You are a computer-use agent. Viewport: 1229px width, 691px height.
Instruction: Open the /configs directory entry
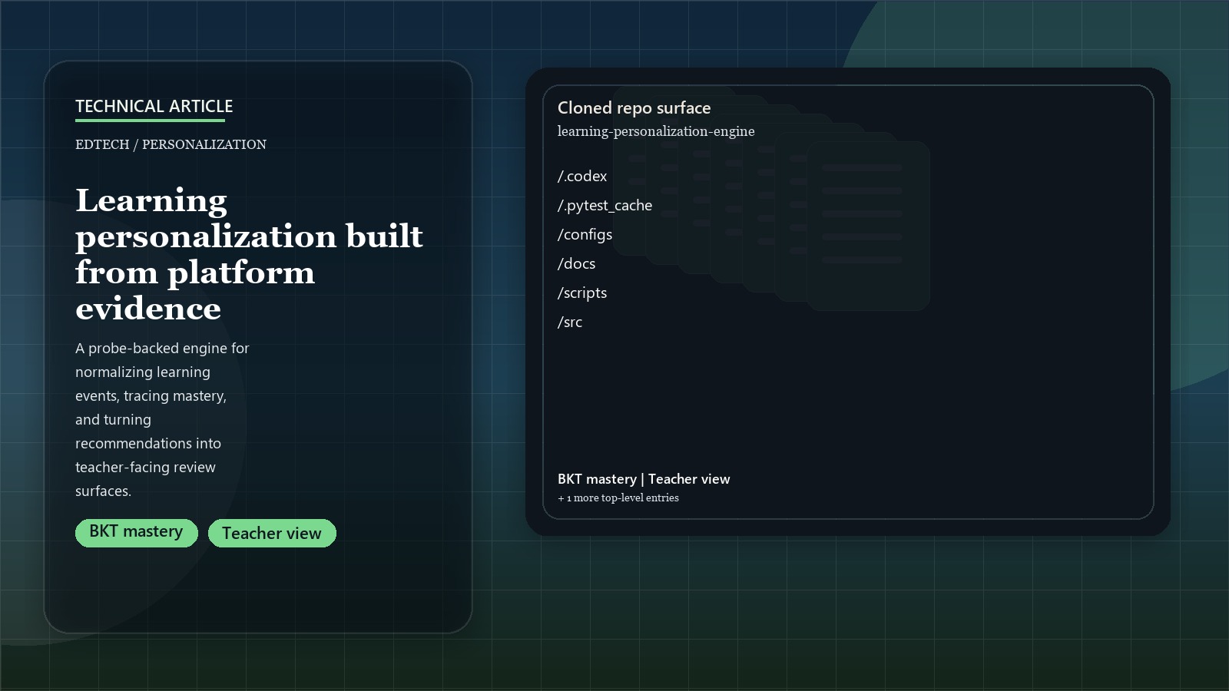click(x=585, y=234)
